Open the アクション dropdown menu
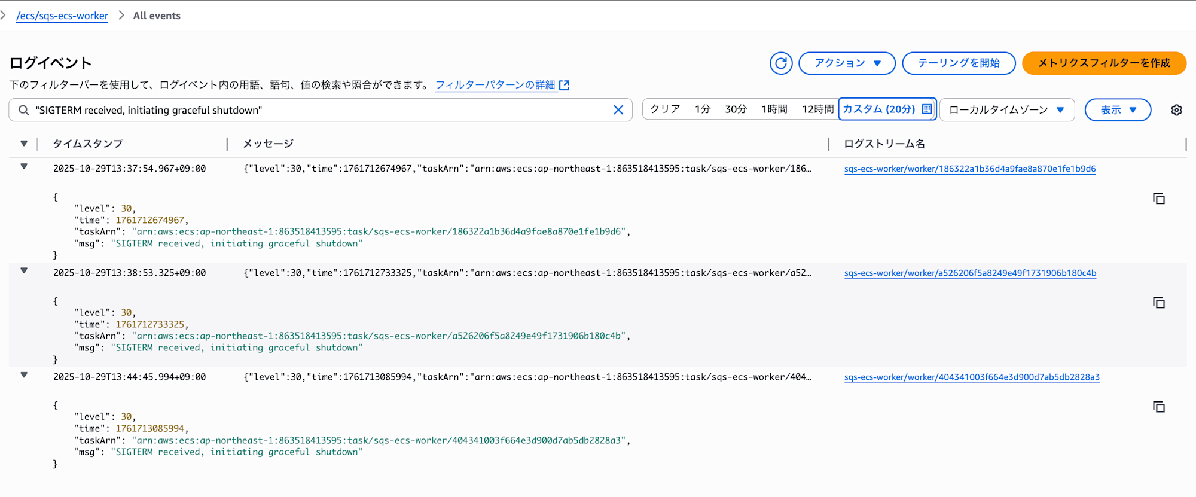The width and height of the screenshot is (1196, 497). point(847,63)
